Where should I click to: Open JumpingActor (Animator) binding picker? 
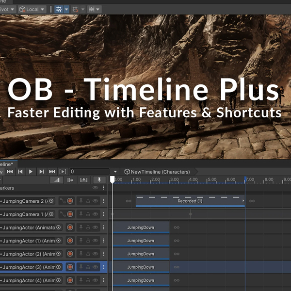pos(59,227)
